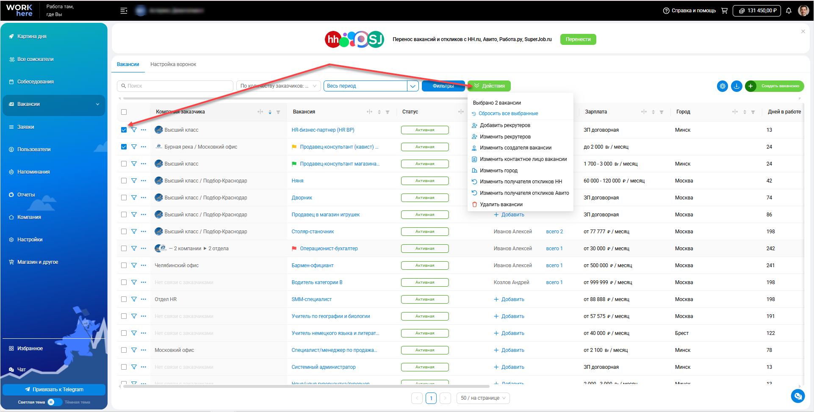Open the hamburger menu in top bar

coord(124,11)
